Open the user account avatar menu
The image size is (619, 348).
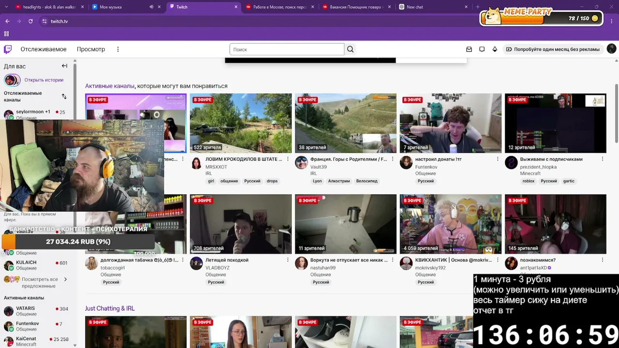(x=611, y=49)
